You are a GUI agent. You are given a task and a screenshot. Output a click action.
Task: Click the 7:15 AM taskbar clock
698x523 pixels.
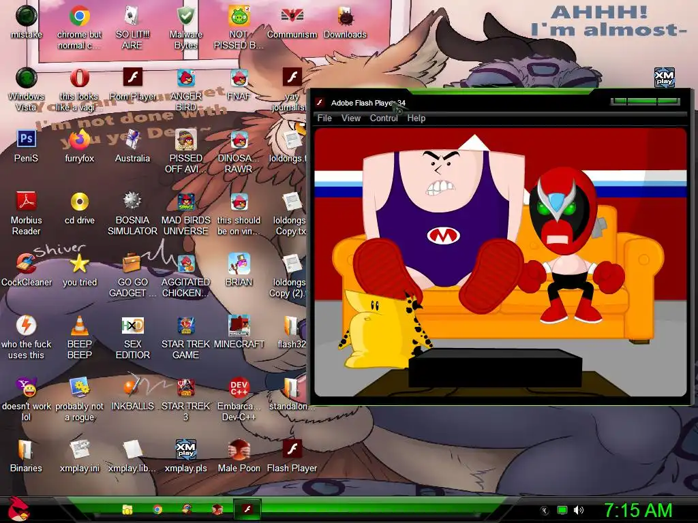coord(638,510)
